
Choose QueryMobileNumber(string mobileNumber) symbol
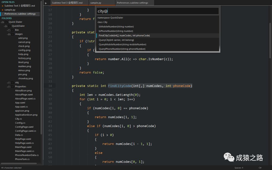[x=157, y=44]
